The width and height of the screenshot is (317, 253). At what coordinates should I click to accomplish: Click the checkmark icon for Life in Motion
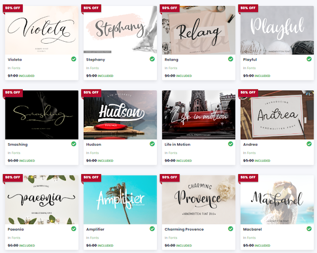coord(231,144)
